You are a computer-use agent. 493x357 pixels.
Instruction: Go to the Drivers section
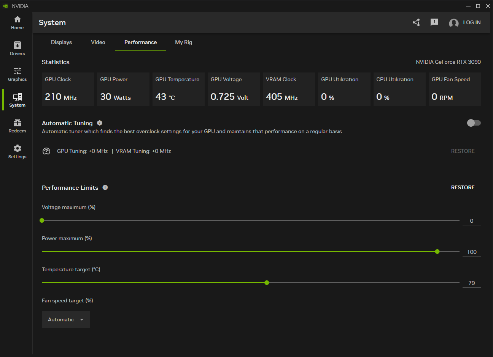coord(17,49)
